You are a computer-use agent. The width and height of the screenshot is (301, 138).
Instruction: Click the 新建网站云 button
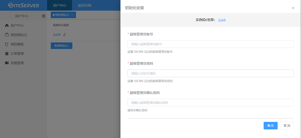pyautogui.click(x=61, y=46)
